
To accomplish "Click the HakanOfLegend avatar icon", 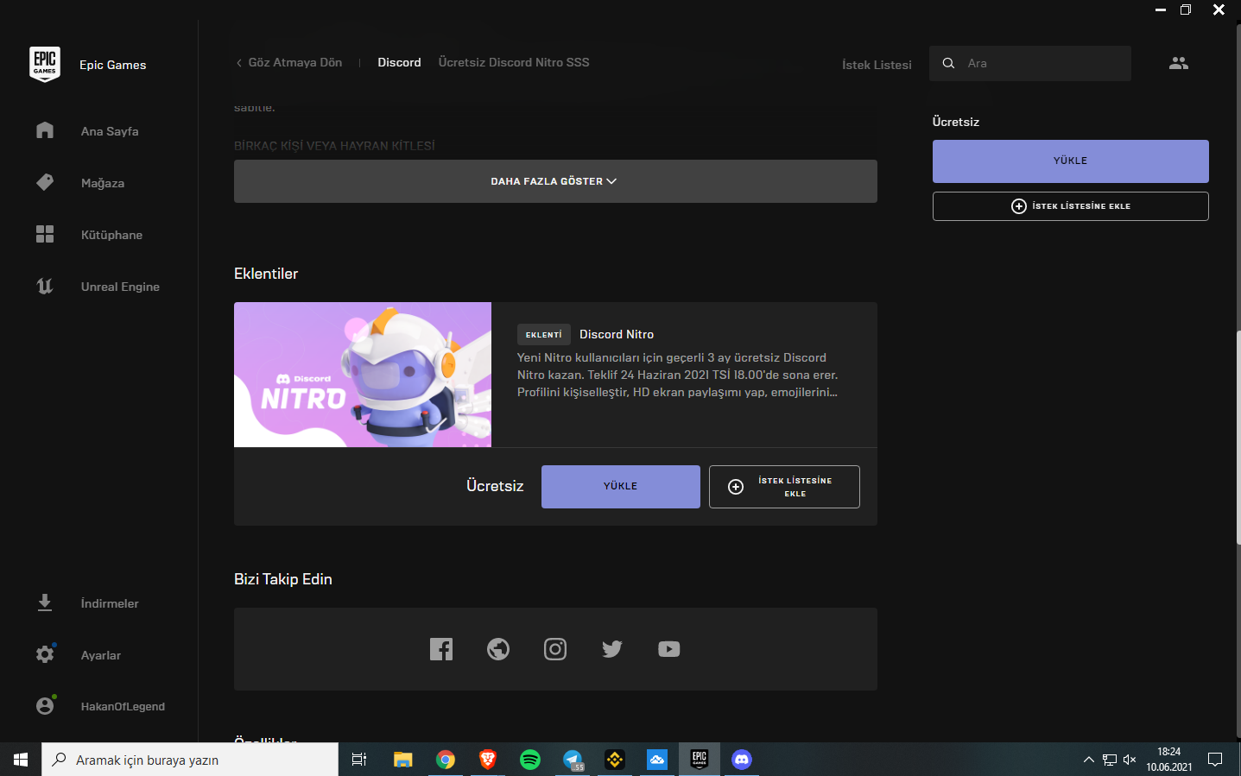I will point(45,705).
